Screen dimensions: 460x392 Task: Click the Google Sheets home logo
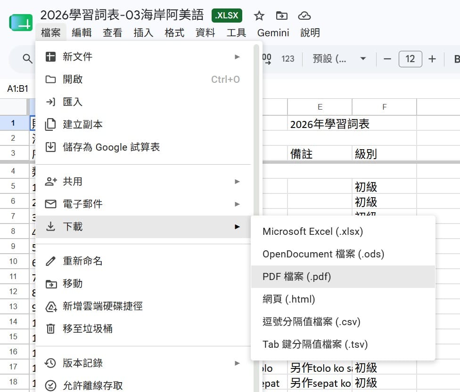(x=21, y=23)
